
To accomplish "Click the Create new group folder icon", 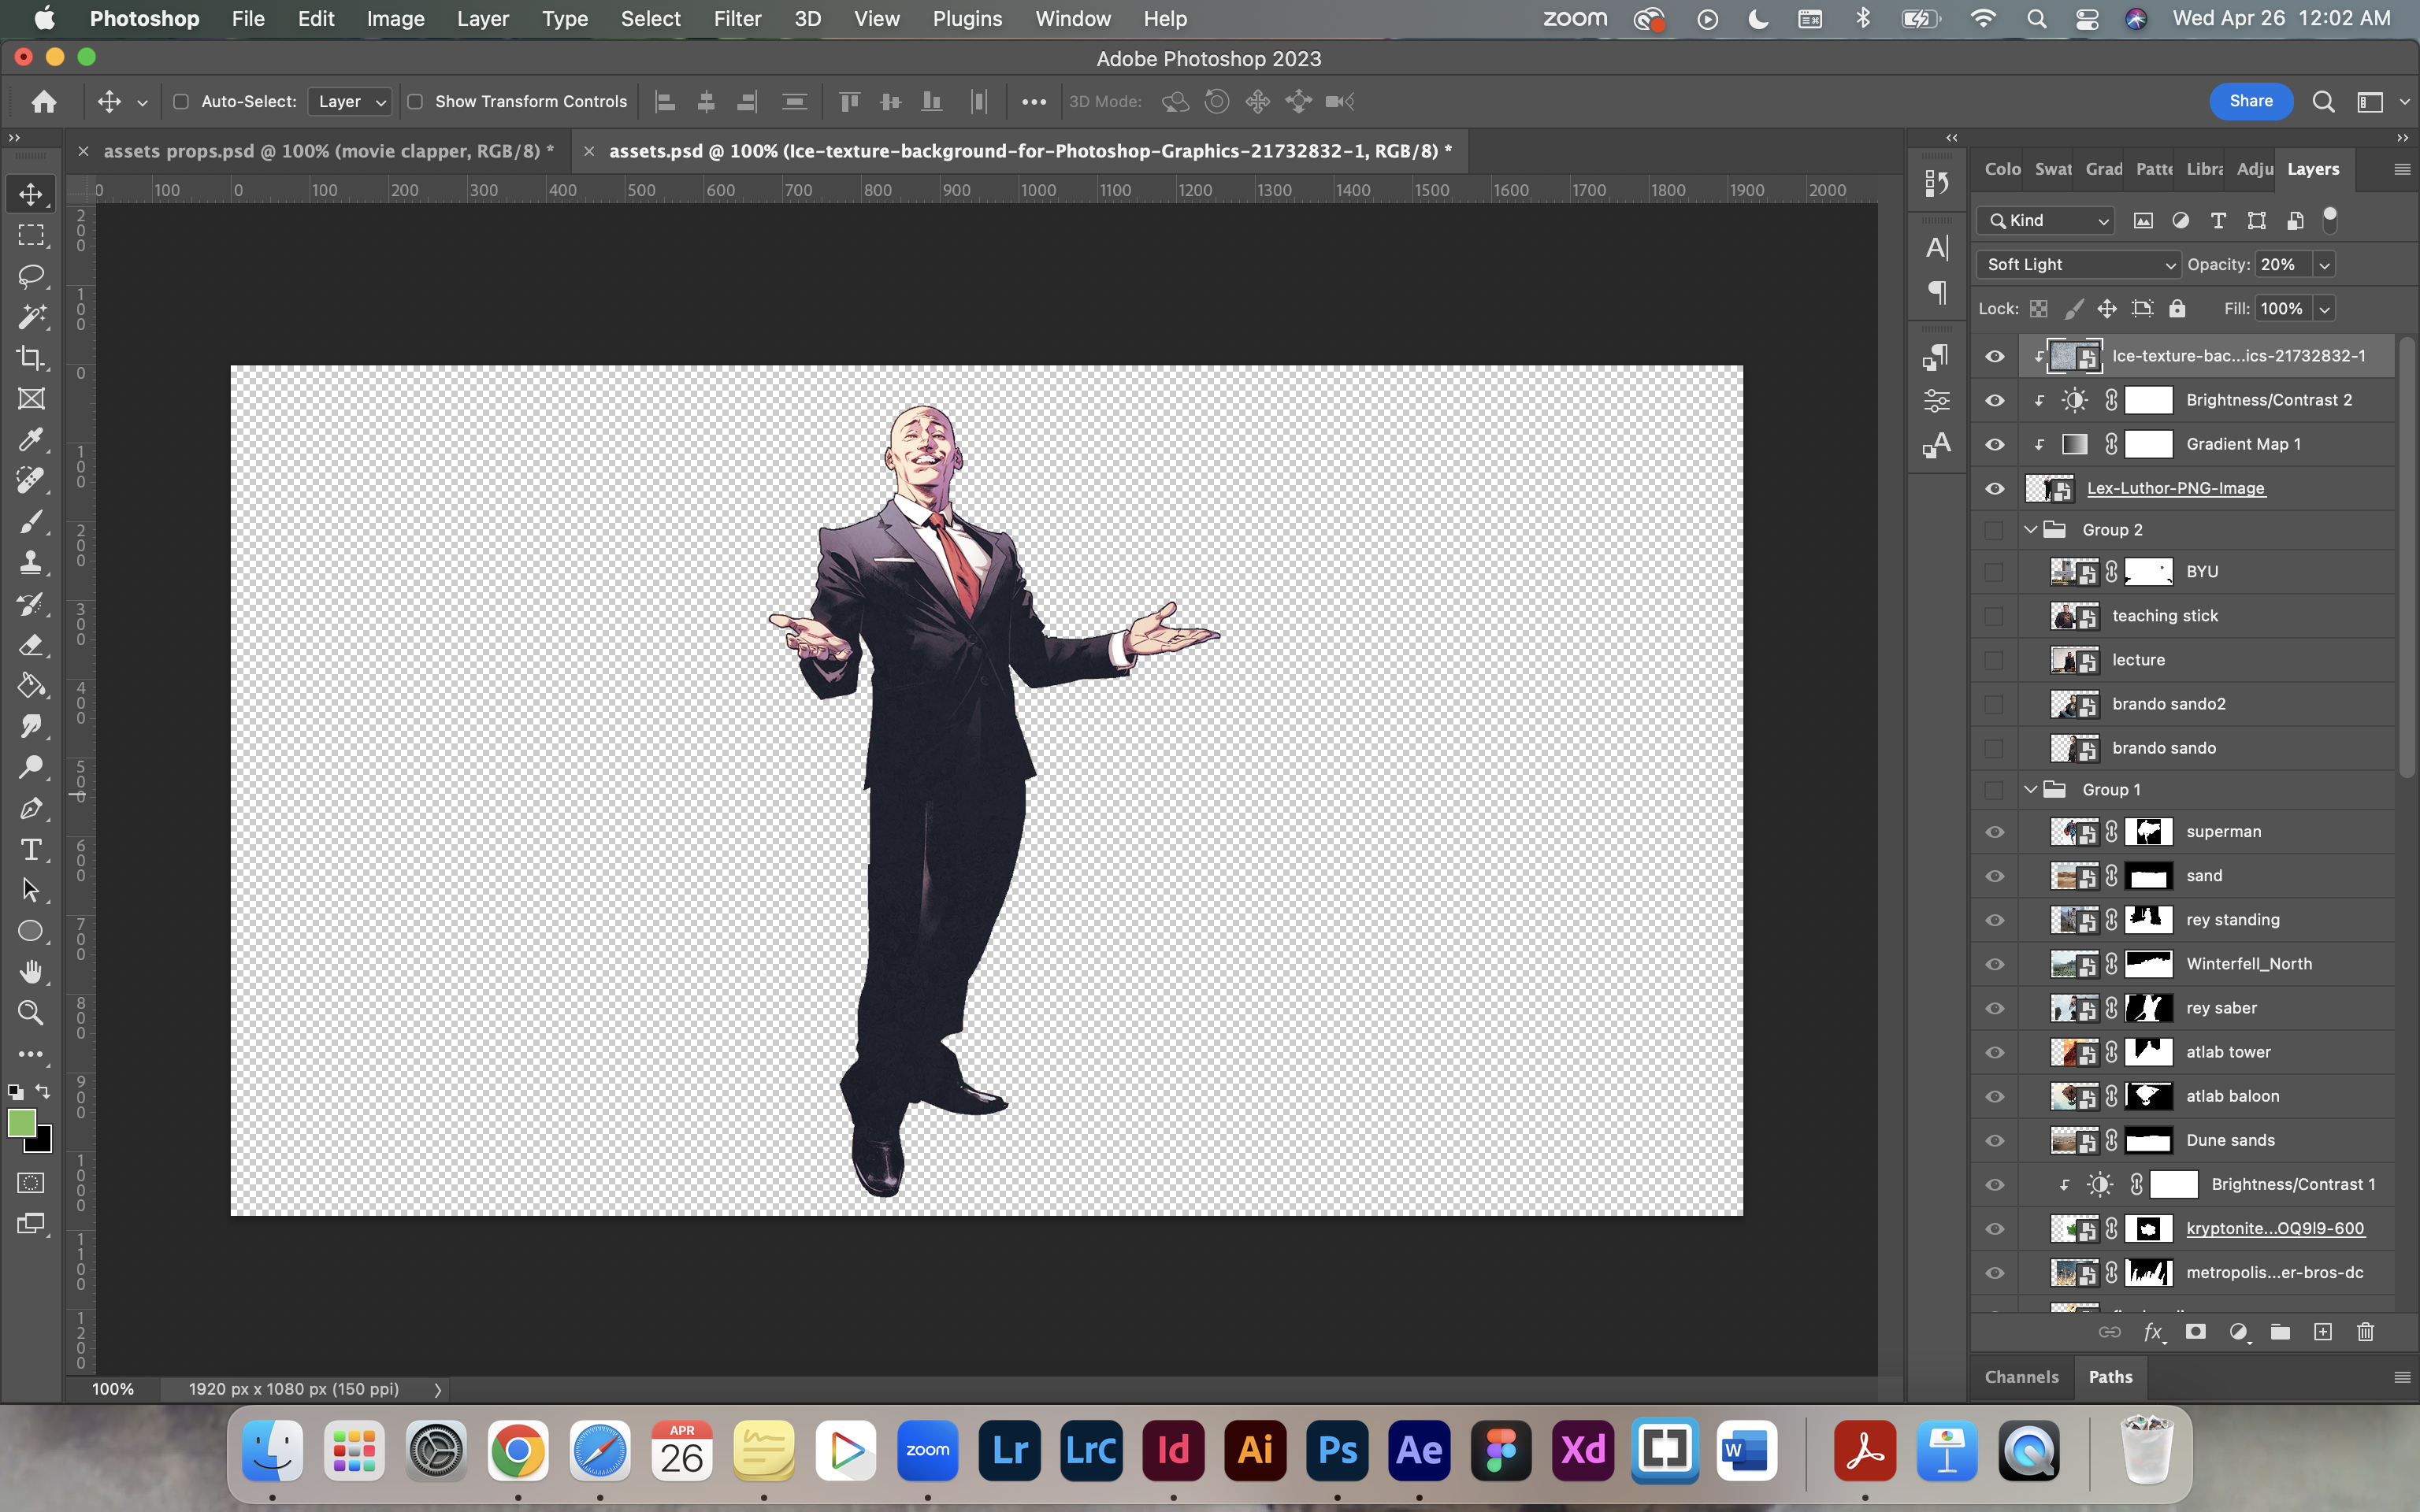I will pyautogui.click(x=2280, y=1331).
